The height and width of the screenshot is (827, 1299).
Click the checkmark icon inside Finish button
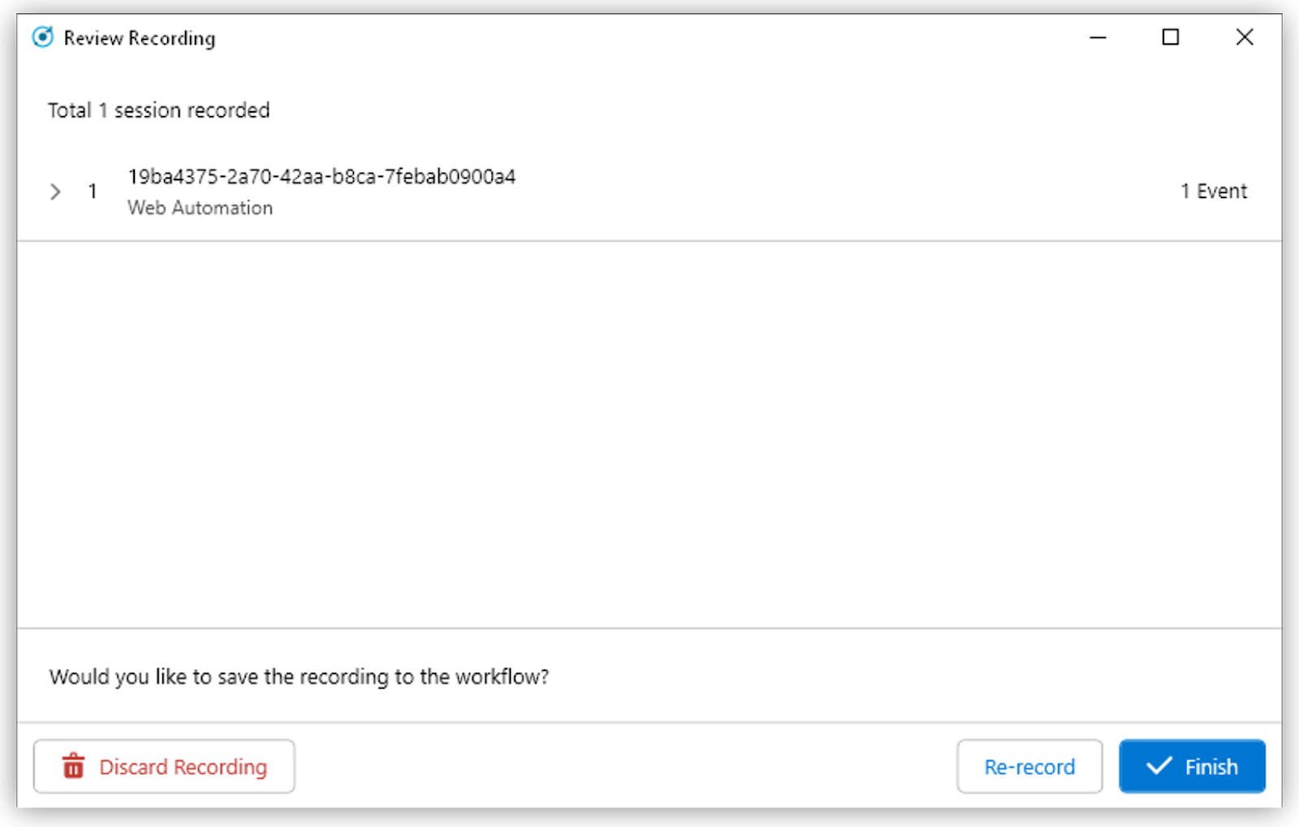pos(1159,766)
